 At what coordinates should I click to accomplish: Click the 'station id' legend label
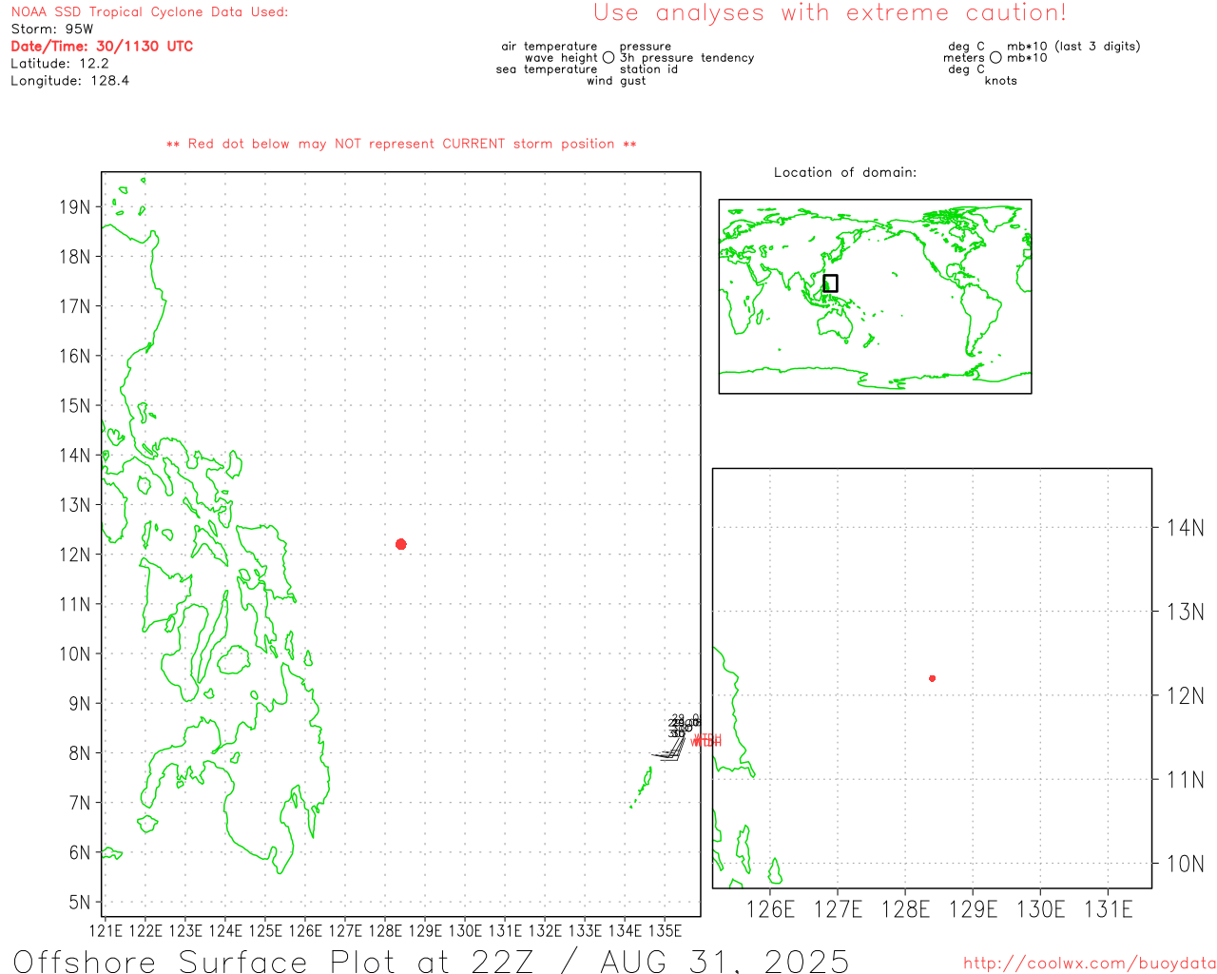[648, 69]
